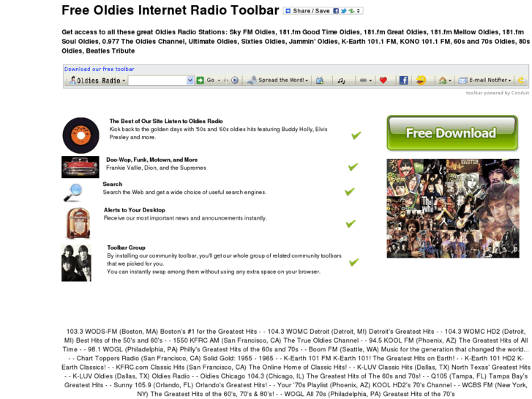The width and height of the screenshot is (532, 399).
Task: Click the home icon on the toolbar
Action: pyautogui.click(x=443, y=81)
